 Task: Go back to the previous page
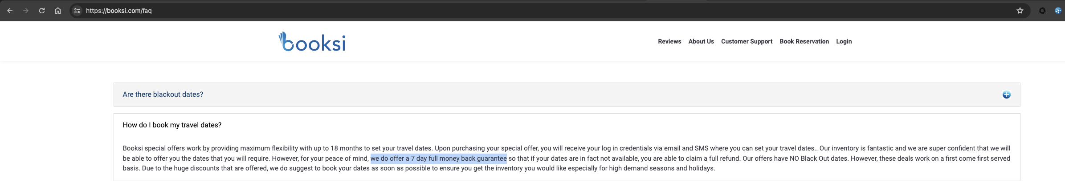pyautogui.click(x=10, y=11)
